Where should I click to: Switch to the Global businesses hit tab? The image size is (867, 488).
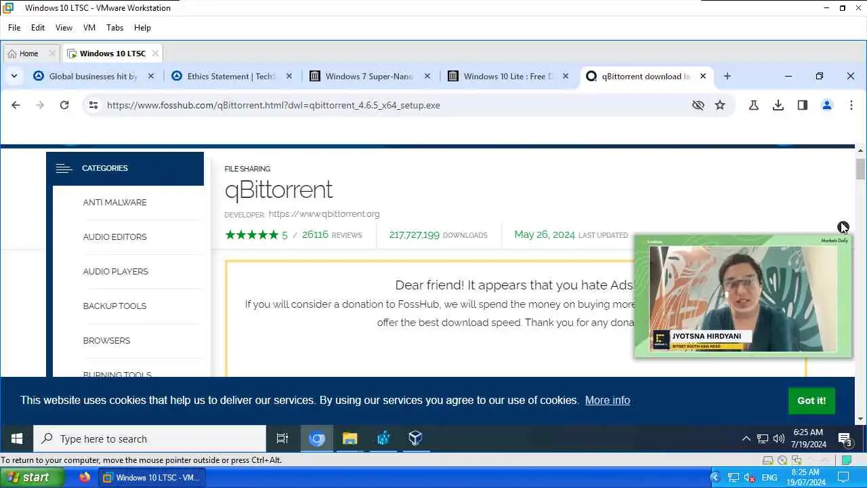tap(93, 77)
